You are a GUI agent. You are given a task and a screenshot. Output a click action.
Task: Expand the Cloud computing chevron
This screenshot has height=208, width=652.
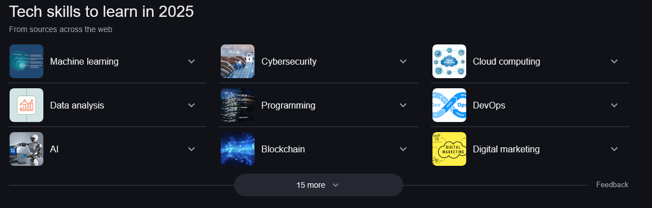coord(614,61)
